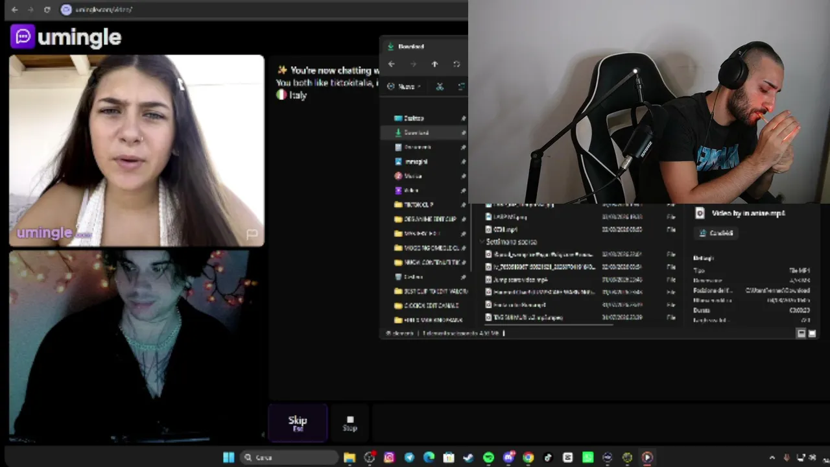Open Steam from the taskbar
The width and height of the screenshot is (830, 467).
coord(468,457)
